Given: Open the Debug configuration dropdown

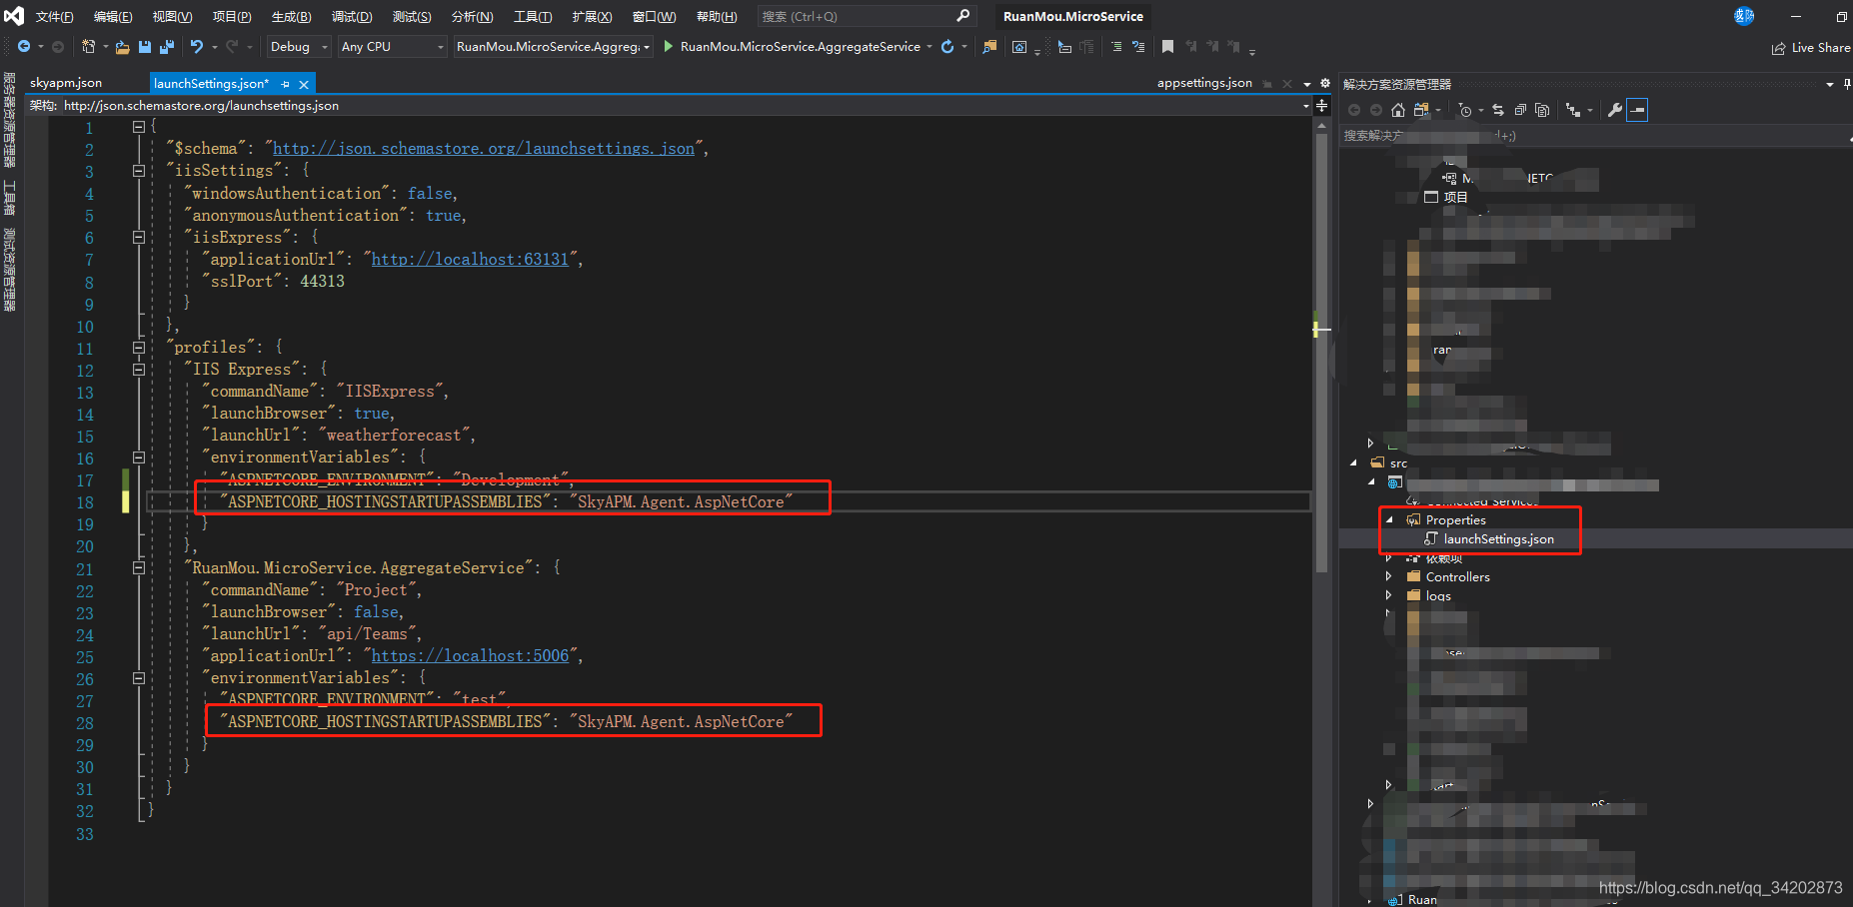Looking at the screenshot, I should click(x=298, y=47).
